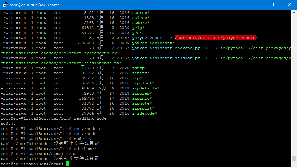Viewport: 297px width, 167px height.
Task: Click the window title 'root@ec-VirtualBox: /home'
Action: [35, 5]
